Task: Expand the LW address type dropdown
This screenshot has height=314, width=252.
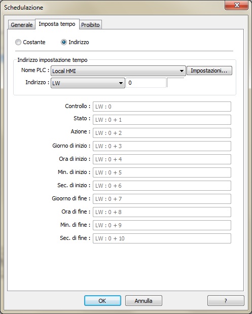Action: (88, 83)
